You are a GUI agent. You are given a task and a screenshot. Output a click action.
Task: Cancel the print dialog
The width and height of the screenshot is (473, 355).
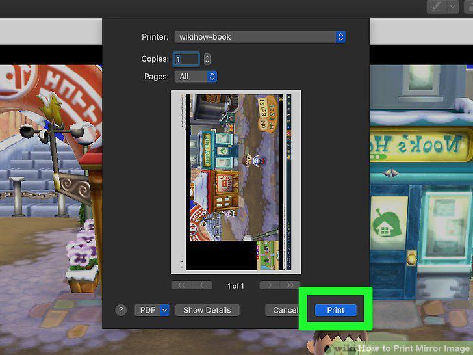tap(282, 310)
